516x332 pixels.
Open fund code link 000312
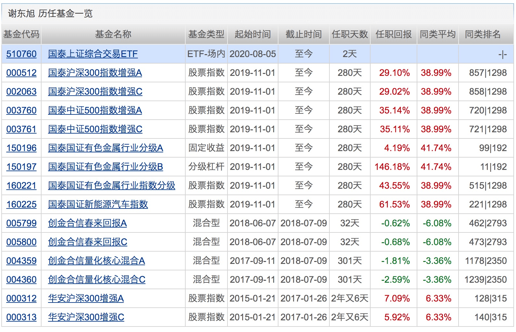[x=21, y=298]
